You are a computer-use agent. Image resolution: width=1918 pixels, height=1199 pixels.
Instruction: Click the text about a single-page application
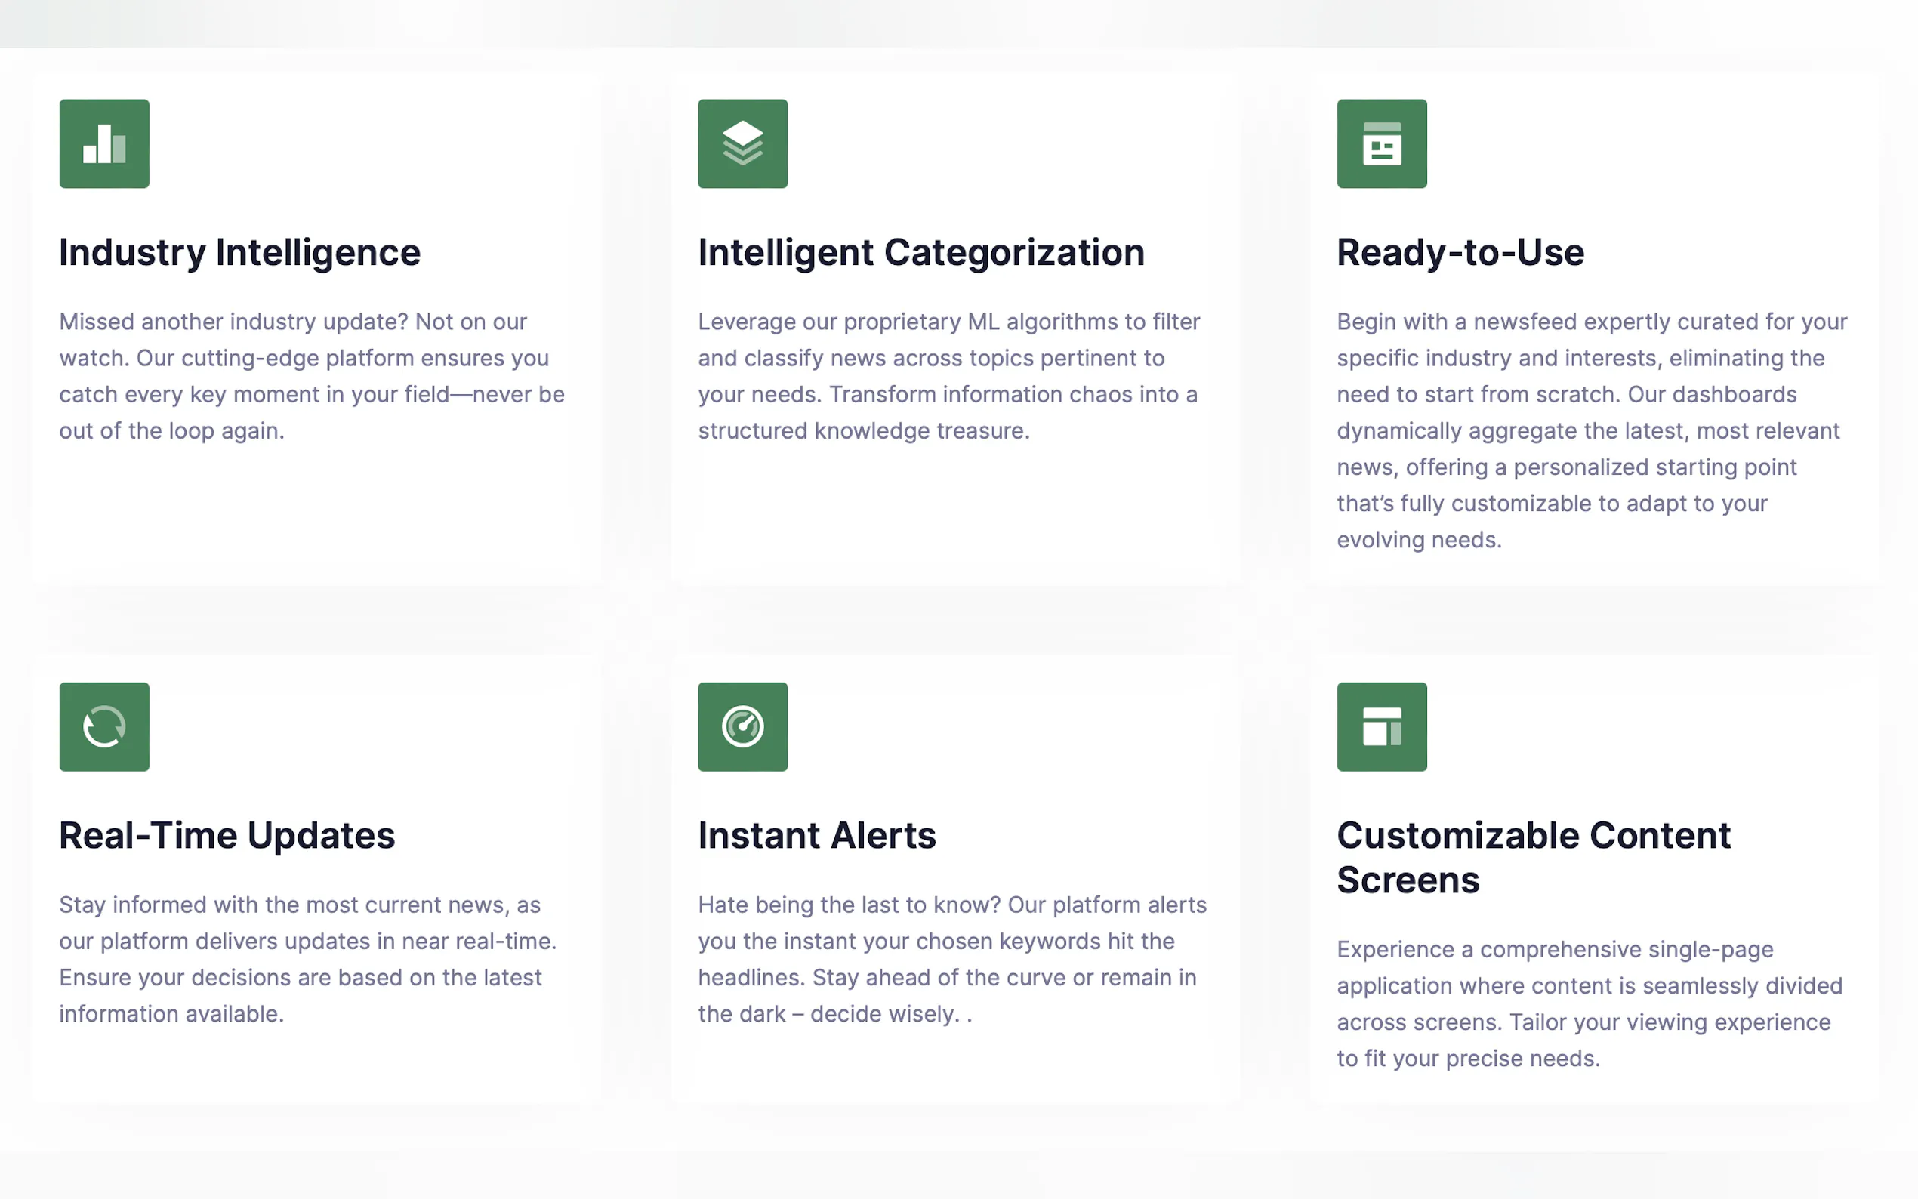(x=1589, y=1003)
